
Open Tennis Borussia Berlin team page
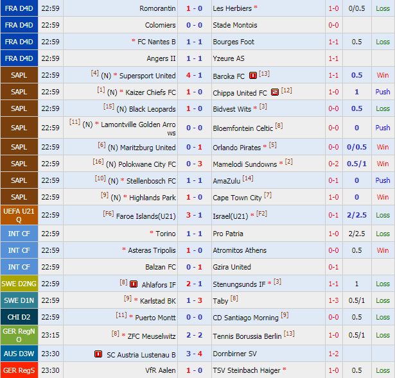click(x=247, y=336)
